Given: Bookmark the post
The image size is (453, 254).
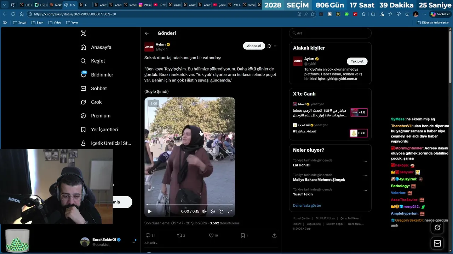Looking at the screenshot, I should point(244,235).
